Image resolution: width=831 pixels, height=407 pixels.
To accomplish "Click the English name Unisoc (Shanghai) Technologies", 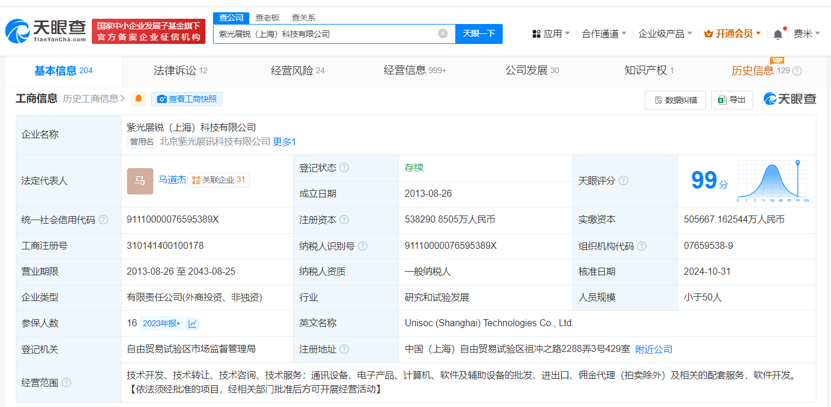I will click(x=489, y=323).
